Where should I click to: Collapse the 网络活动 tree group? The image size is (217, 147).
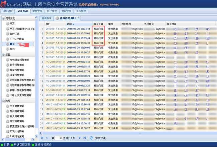pyautogui.click(x=3, y=18)
